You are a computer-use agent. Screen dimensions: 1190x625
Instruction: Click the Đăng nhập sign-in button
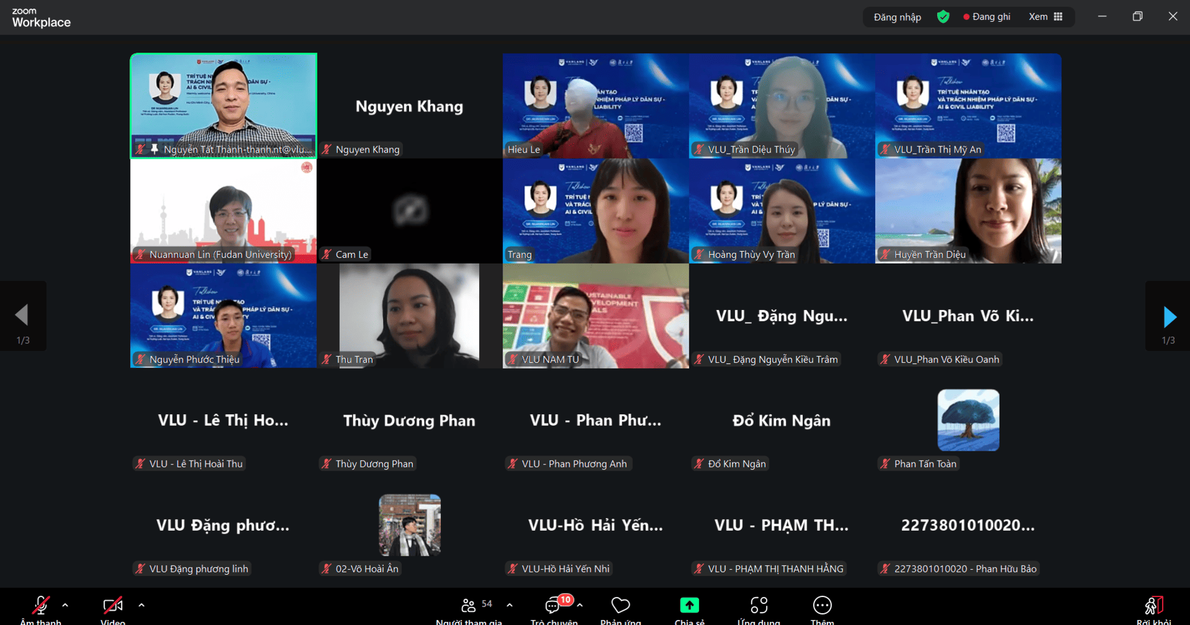[x=897, y=17]
